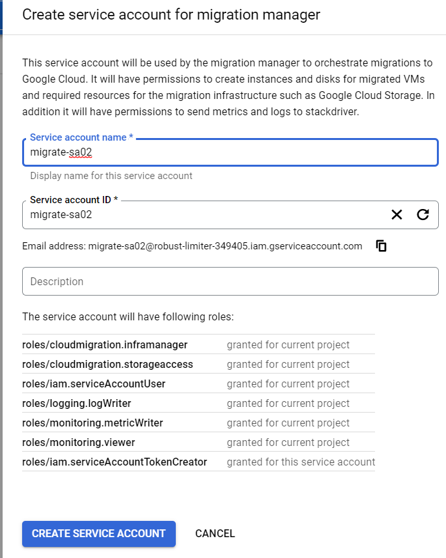Click the 'Display name for this service account' hint
Viewport: 446px width, 558px height.
click(x=111, y=176)
